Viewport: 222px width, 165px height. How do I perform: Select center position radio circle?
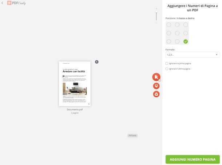pyautogui.click(x=177, y=33)
